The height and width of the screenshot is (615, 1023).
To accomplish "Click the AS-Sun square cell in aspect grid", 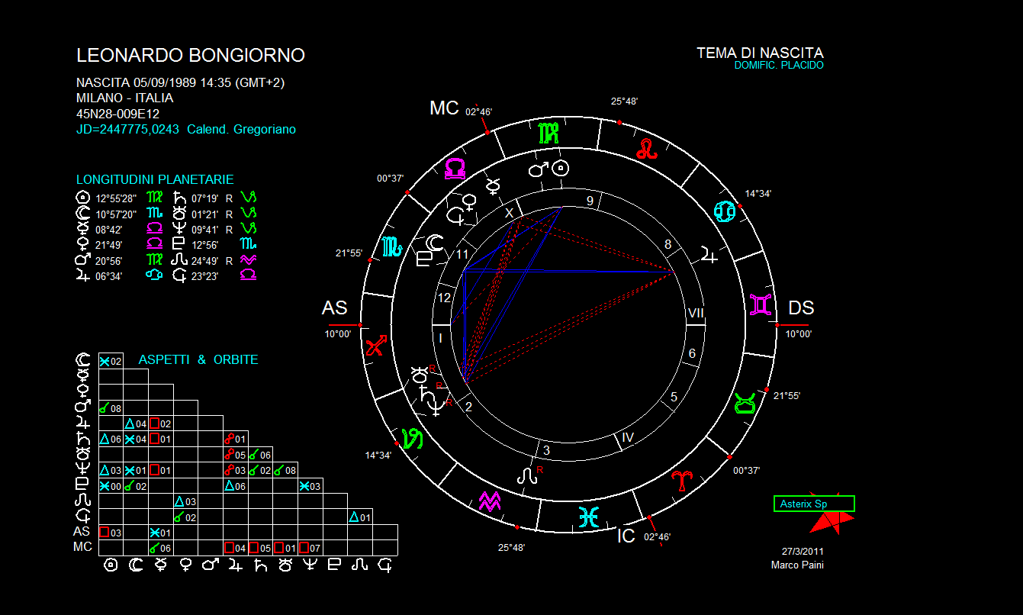I will point(111,532).
